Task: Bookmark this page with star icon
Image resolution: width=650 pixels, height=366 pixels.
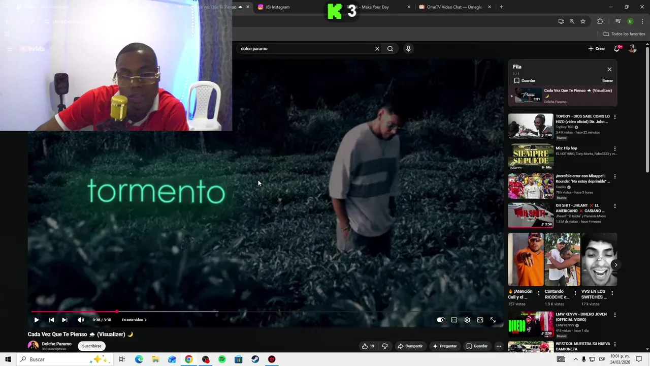Action: pos(583,21)
